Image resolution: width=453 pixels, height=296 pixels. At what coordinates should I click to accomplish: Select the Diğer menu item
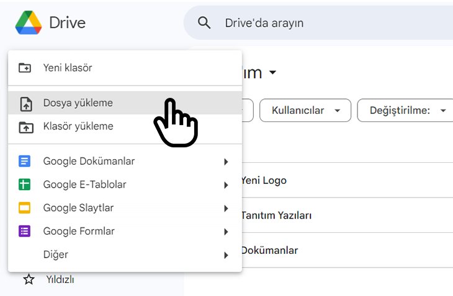[125, 255]
